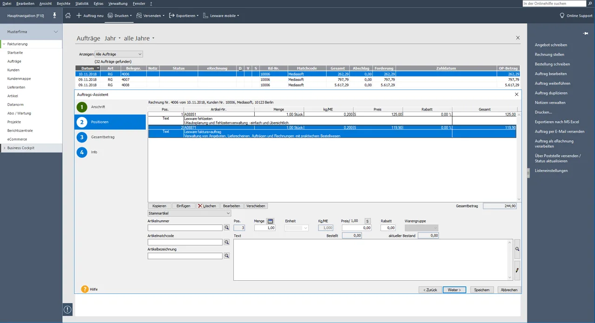The height and width of the screenshot is (323, 595).
Task: Click Listeneinstellungen link
Action: click(551, 171)
